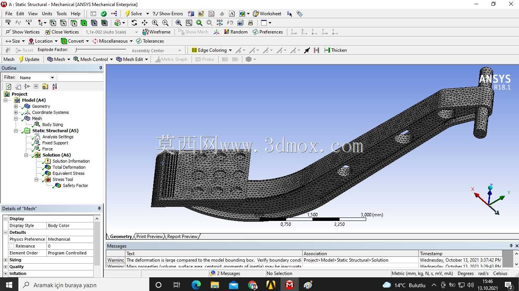Open the Worksheet view
Image resolution: width=519 pixels, height=291 pixels.
267,14
